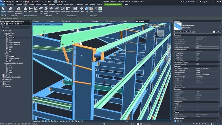Click the Search box in Project Browser

pos(16,27)
